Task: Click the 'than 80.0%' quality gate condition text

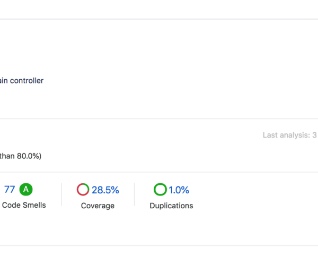Action: (x=21, y=156)
